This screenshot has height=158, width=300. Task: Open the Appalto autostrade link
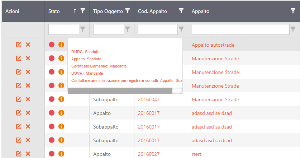(213, 45)
